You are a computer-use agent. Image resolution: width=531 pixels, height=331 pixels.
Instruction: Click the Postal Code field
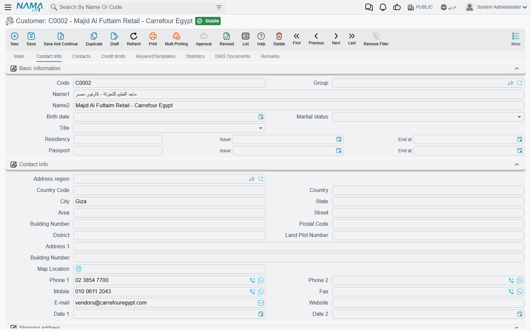coord(428,224)
